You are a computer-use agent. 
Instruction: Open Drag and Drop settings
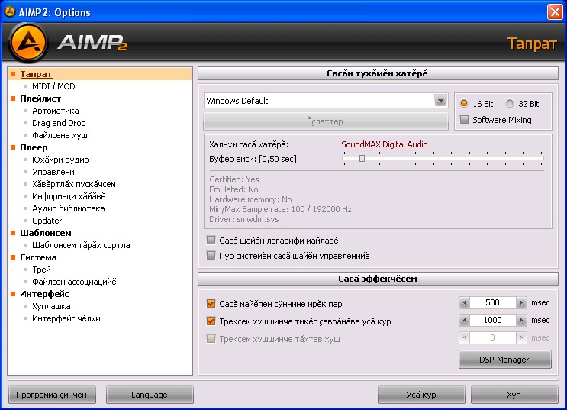pyautogui.click(x=59, y=123)
